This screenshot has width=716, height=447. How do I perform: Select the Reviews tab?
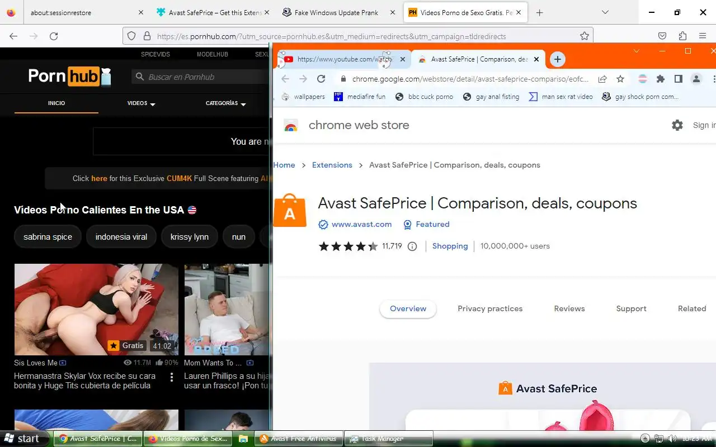click(x=569, y=308)
